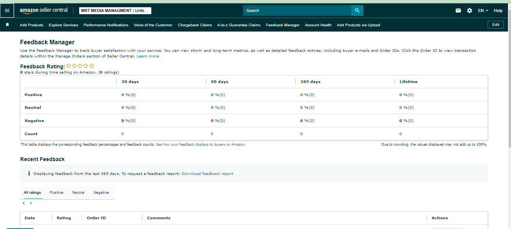
Task: Select the All ratings tab
Action: point(32,193)
